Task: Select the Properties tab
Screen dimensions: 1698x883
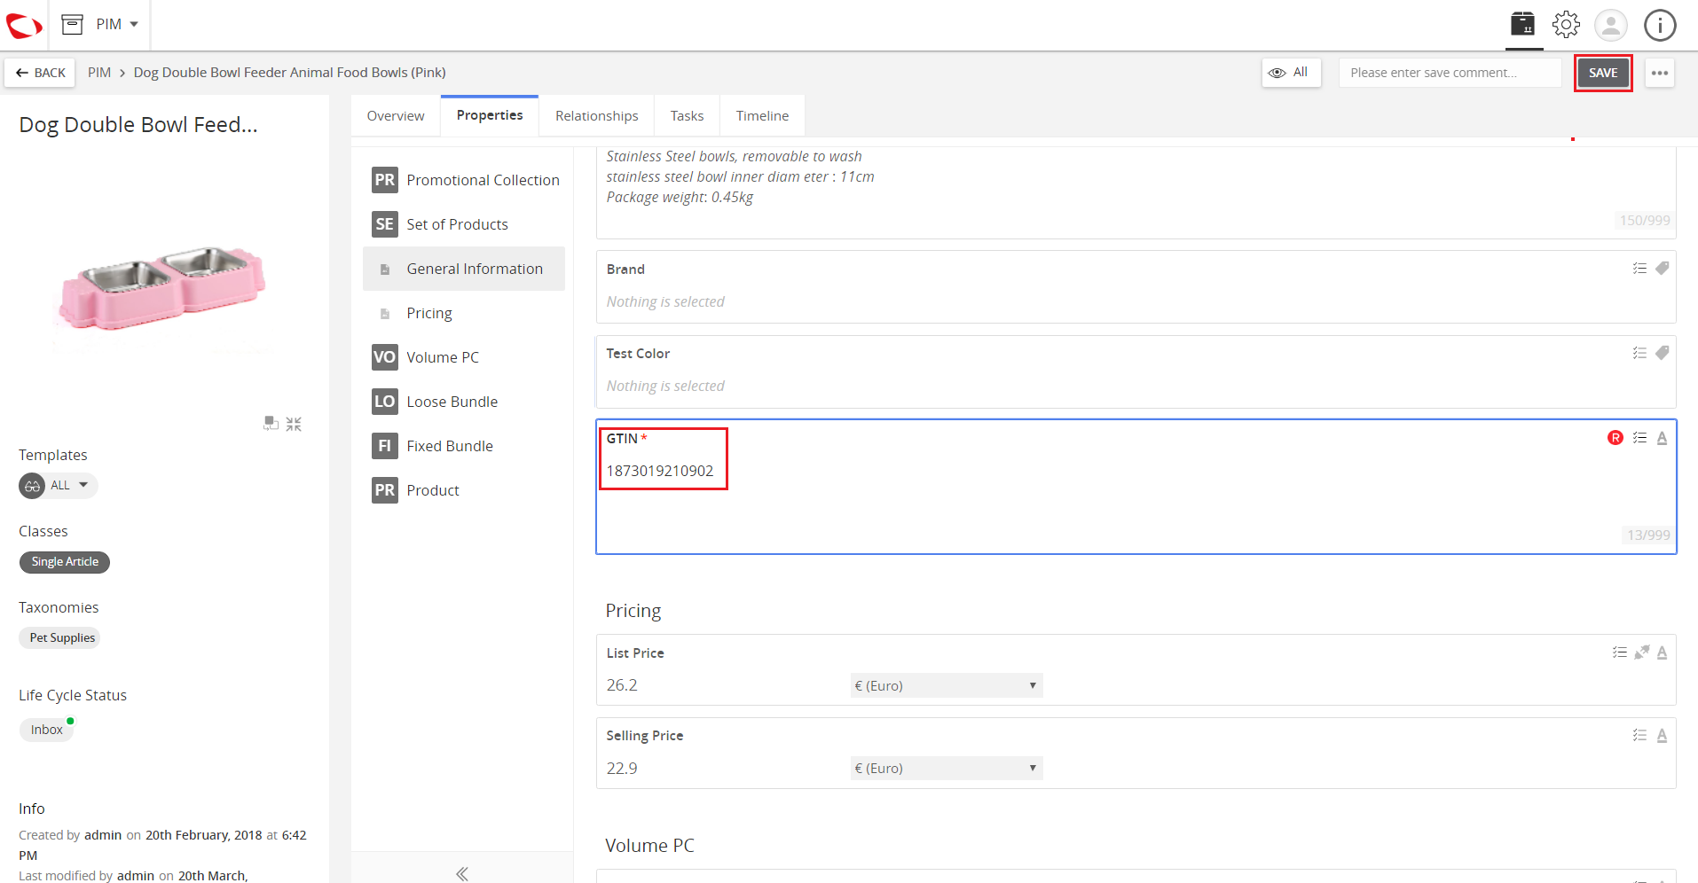Action: (x=490, y=116)
